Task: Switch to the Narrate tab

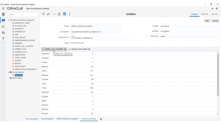Action: (215, 14)
